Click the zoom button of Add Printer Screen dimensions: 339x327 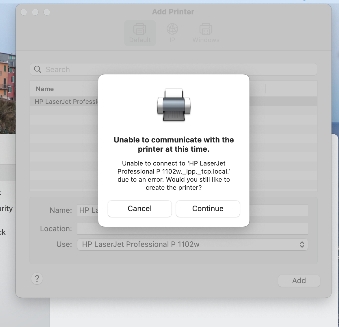pos(47,12)
